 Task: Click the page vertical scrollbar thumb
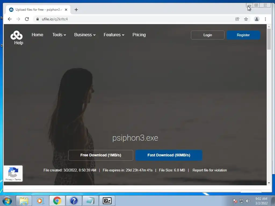[x=269, y=39]
